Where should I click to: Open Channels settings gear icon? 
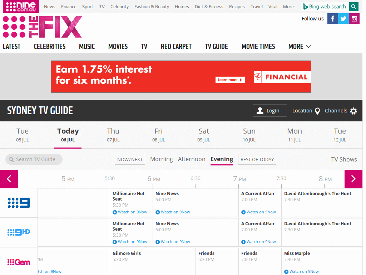click(x=353, y=111)
